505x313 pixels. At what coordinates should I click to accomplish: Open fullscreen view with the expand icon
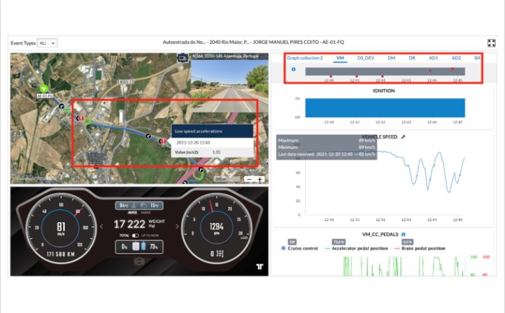[491, 43]
